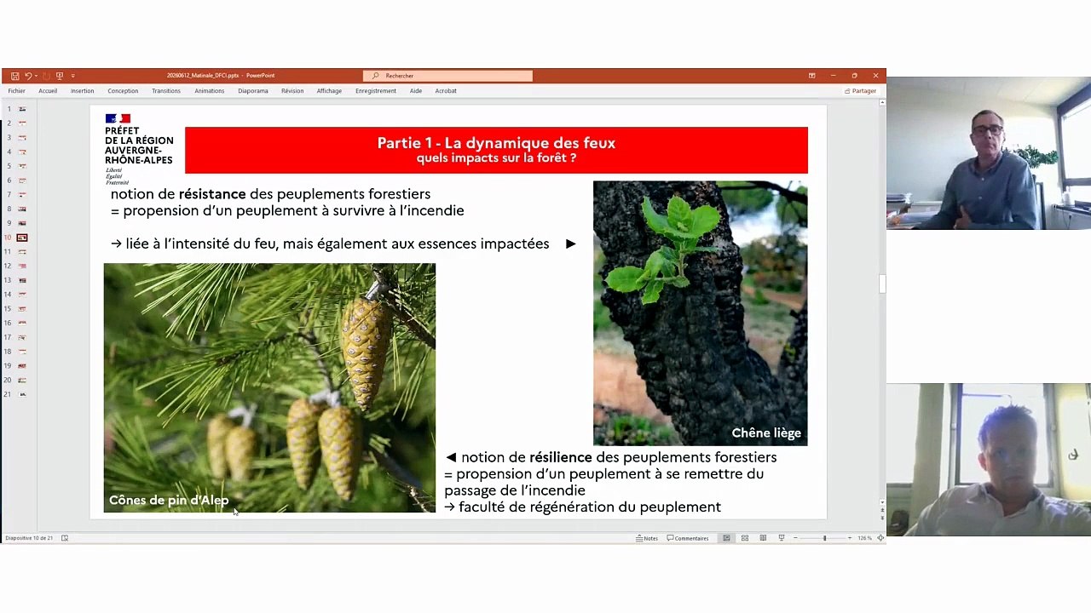Open the Aide tab
The image size is (1091, 613).
tap(416, 91)
